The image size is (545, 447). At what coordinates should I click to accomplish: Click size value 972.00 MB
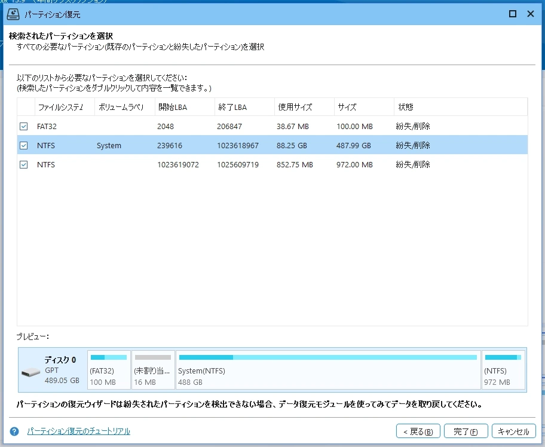point(354,165)
